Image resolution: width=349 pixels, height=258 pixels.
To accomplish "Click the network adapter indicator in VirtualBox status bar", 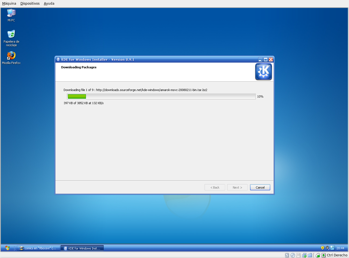I will 304,255.
